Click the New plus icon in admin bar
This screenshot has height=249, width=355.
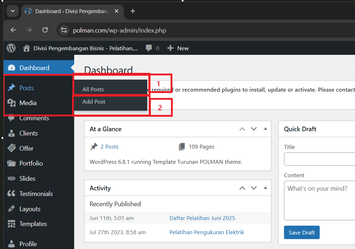170,48
